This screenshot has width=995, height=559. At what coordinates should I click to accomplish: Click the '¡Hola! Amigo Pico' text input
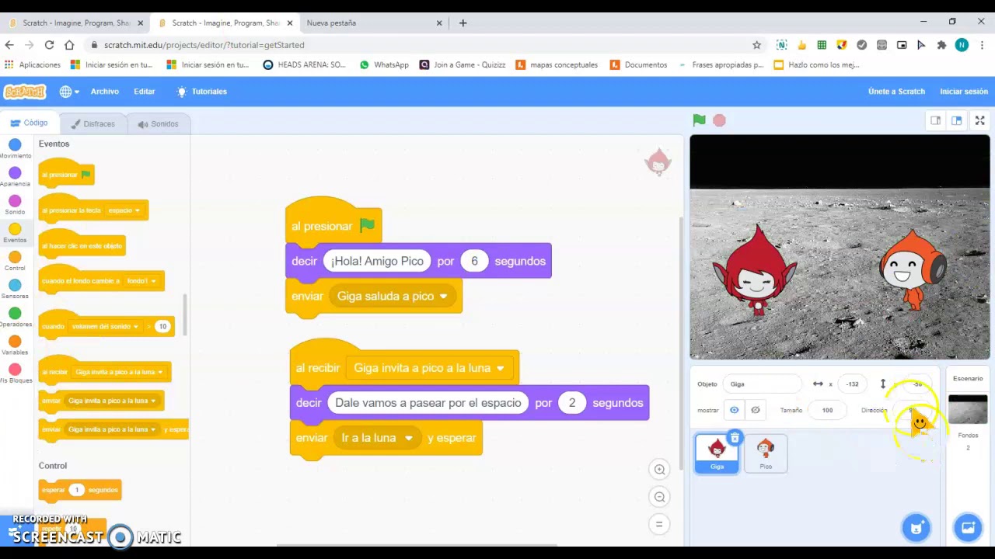coord(377,261)
